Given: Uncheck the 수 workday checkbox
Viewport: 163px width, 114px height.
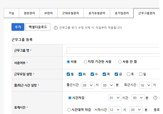Looking at the screenshot, I should pos(92,74).
